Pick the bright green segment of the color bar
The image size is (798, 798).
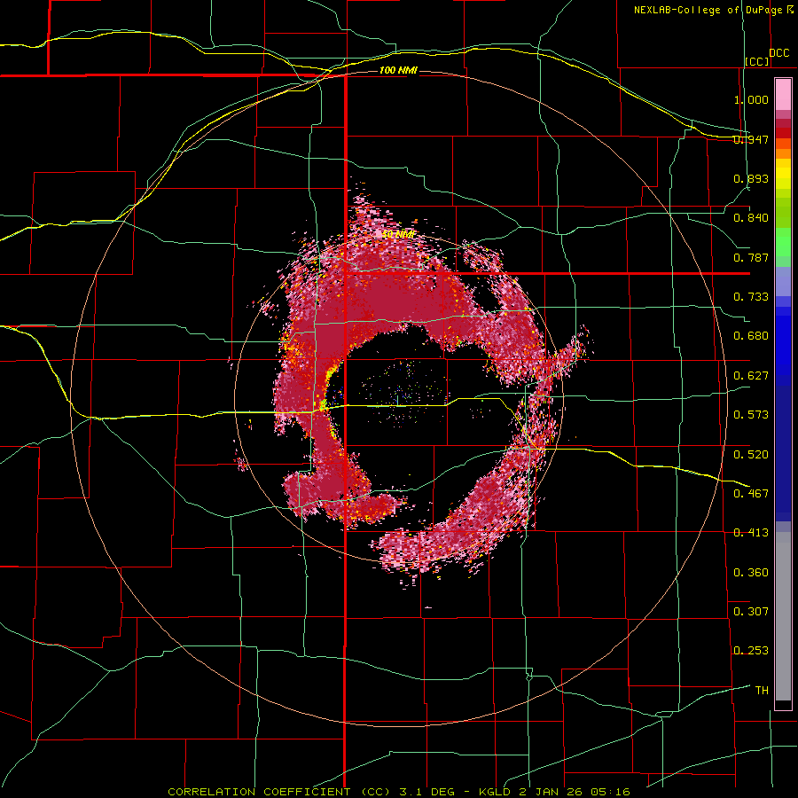783,242
